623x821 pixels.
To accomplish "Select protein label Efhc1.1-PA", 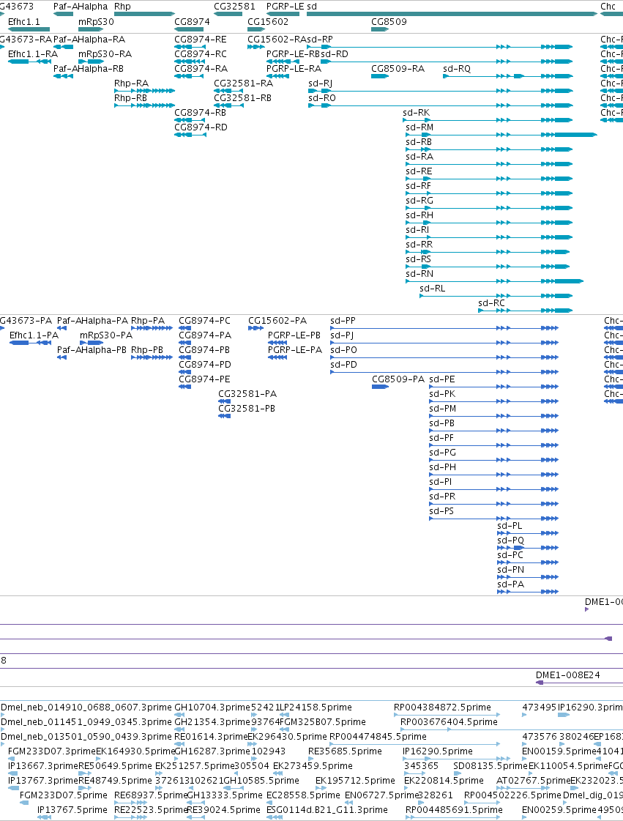I will (34, 335).
